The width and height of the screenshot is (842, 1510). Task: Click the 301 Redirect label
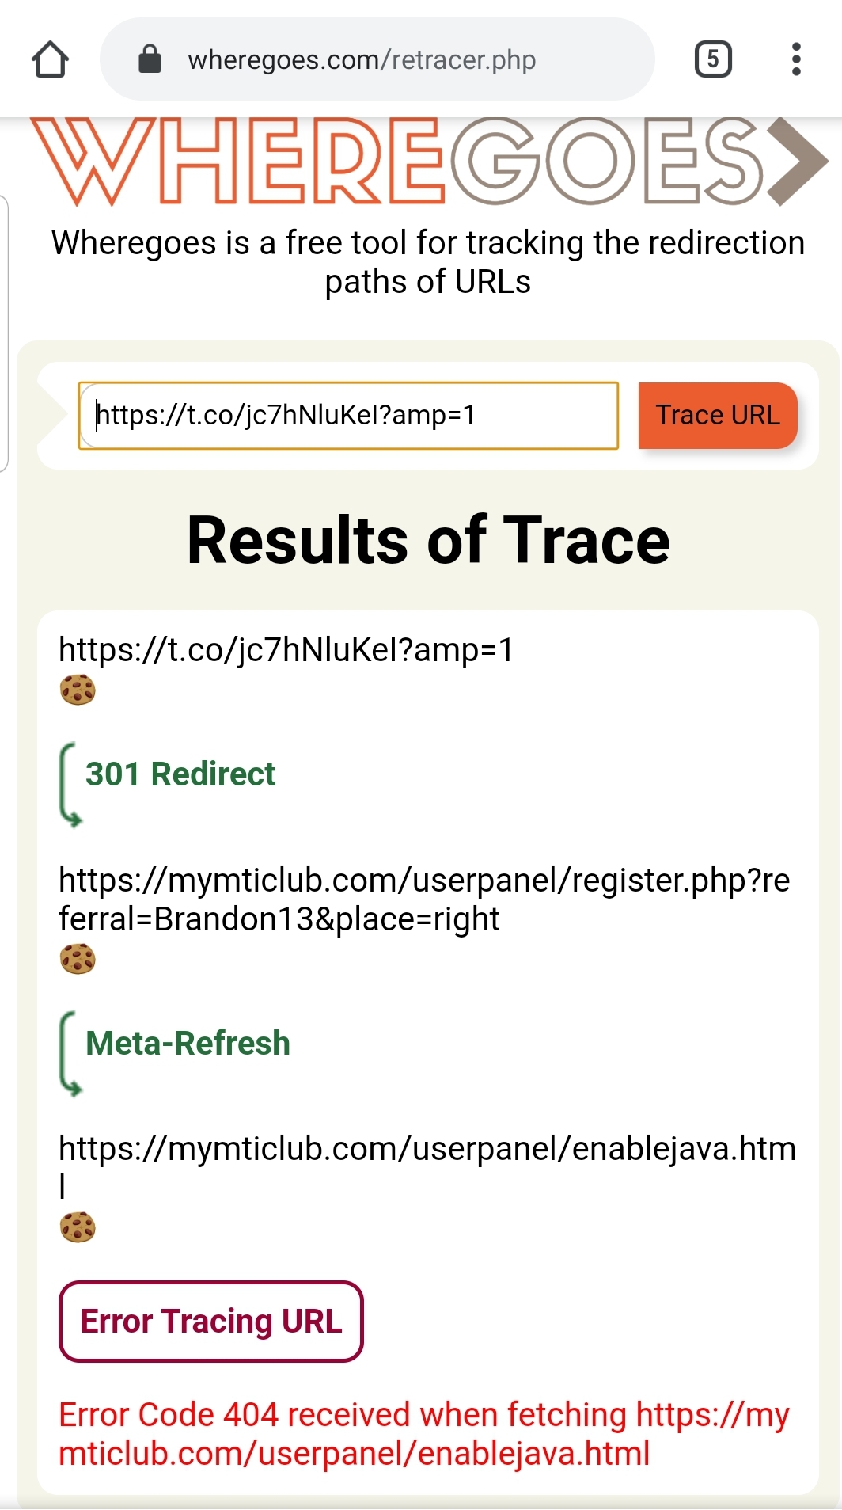tap(180, 774)
